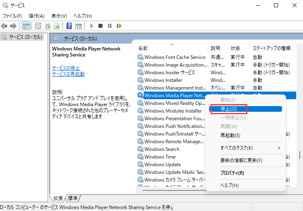This screenshot has width=303, height=211.
Task: Select the Windows Insider サービス row
Action: (x=216, y=72)
